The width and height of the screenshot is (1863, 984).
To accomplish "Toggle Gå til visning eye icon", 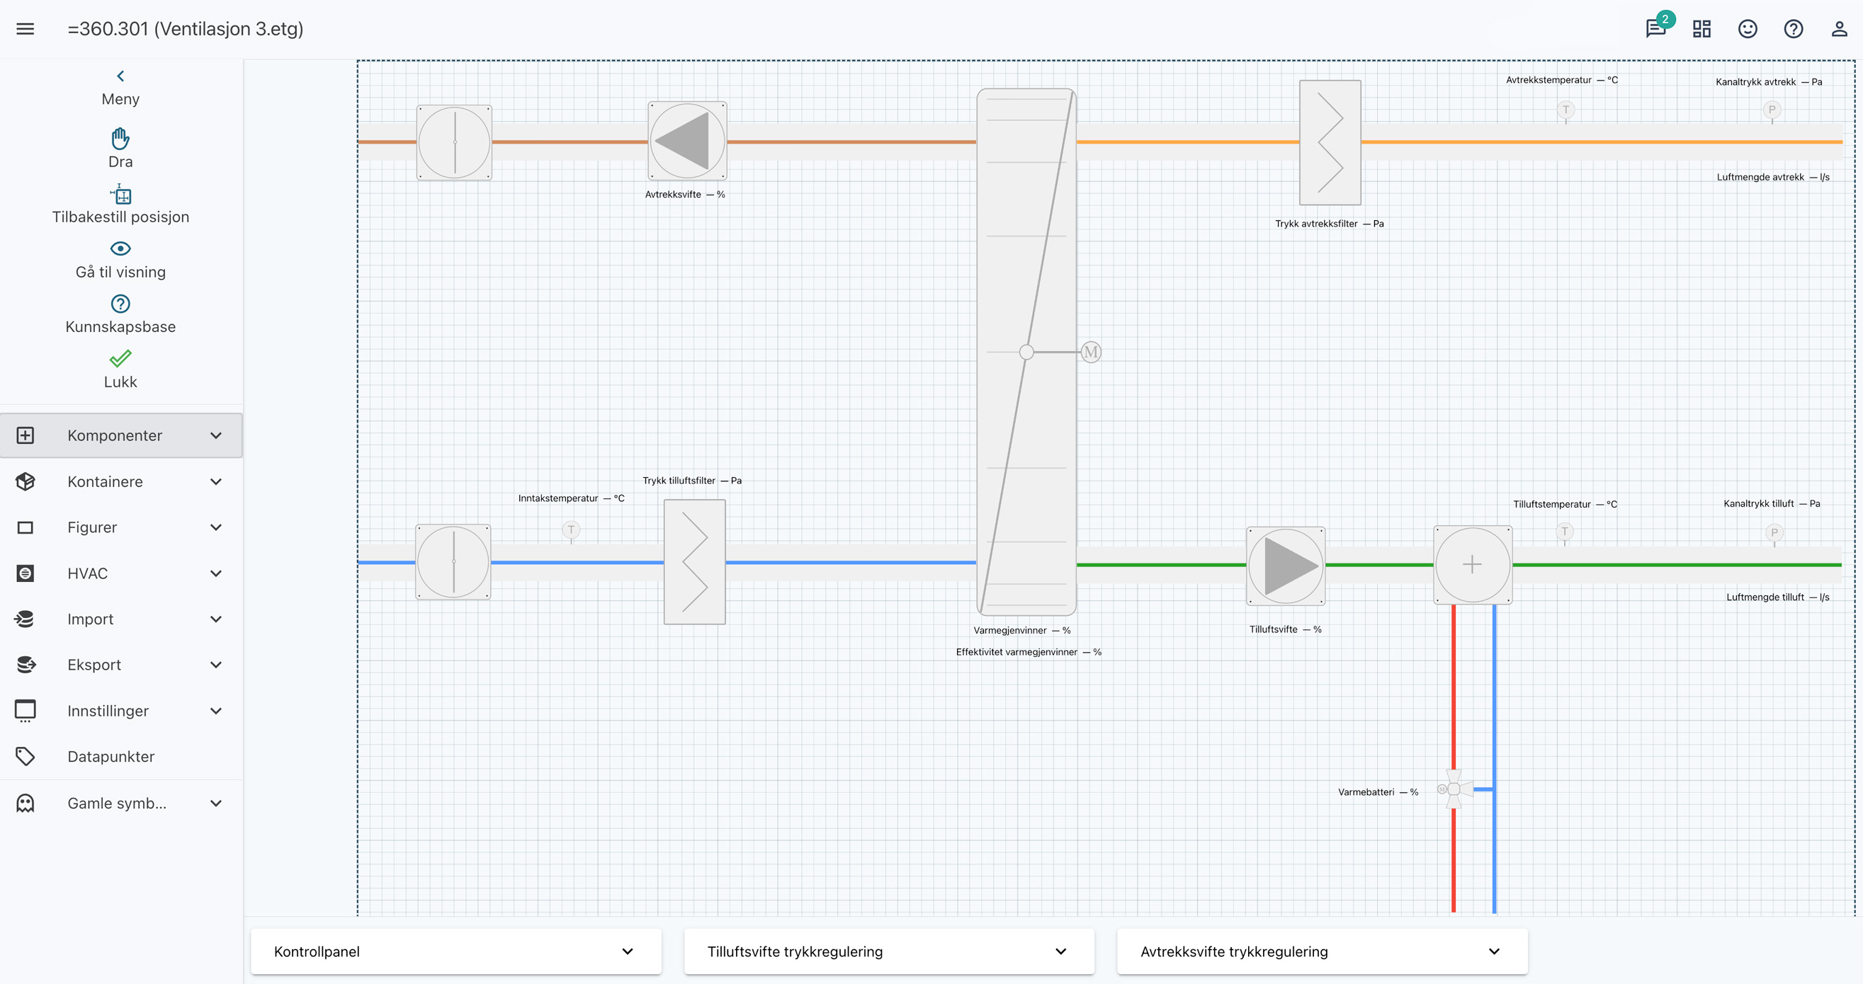I will pos(120,248).
